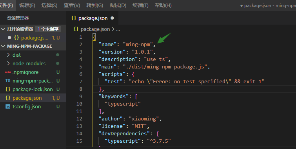Open the ming-npm-pack... TypeScript file
Viewport: 296px width, 149px height.
tap(33, 81)
